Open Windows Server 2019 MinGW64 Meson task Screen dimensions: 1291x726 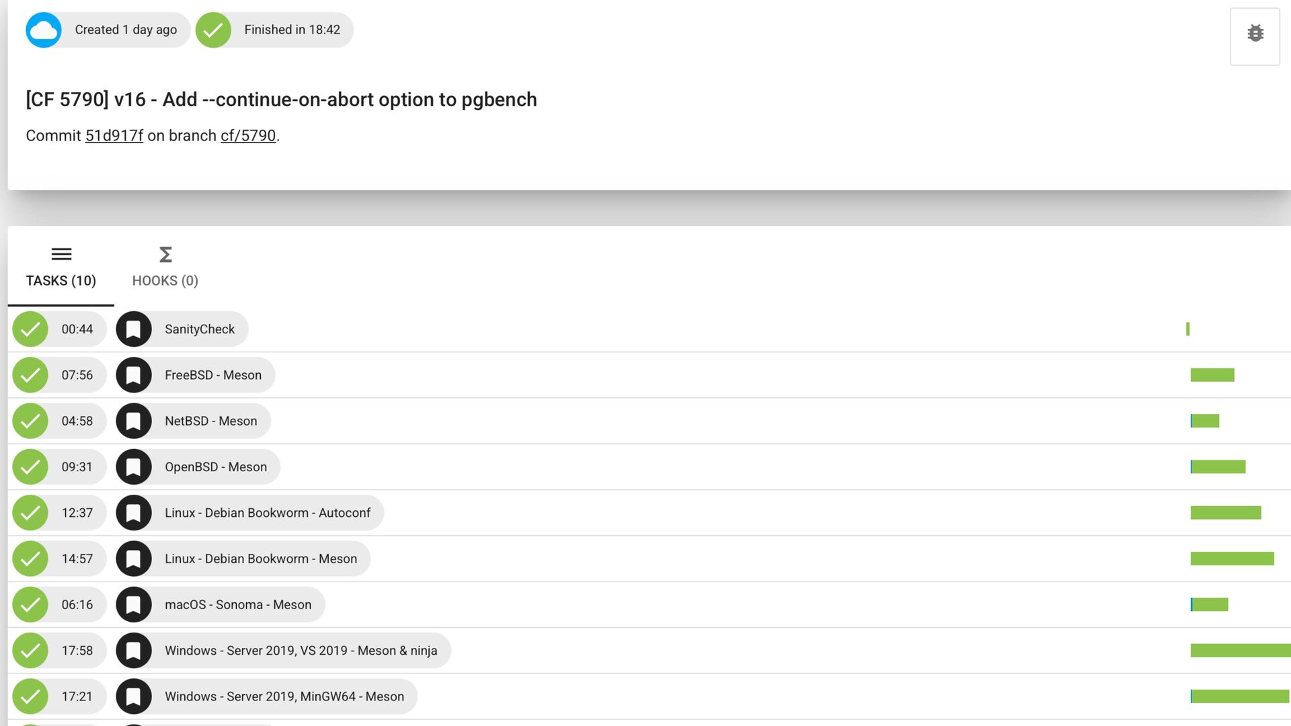(284, 696)
